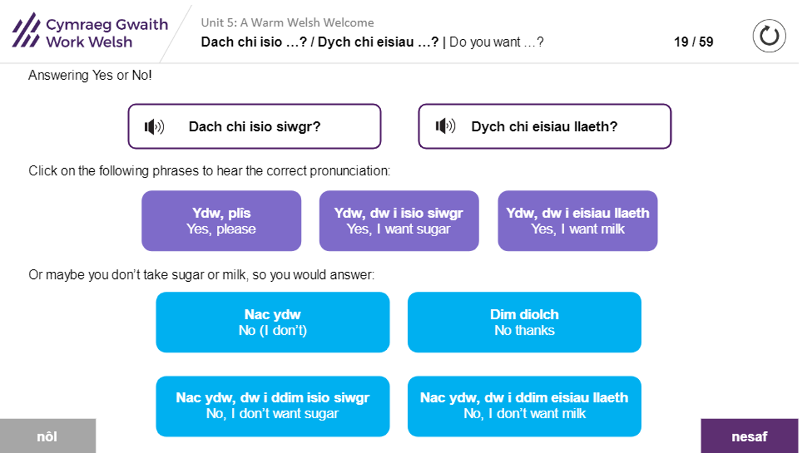Advance with the 'nesaf' button
Image resolution: width=799 pixels, height=453 pixels.
click(x=750, y=436)
